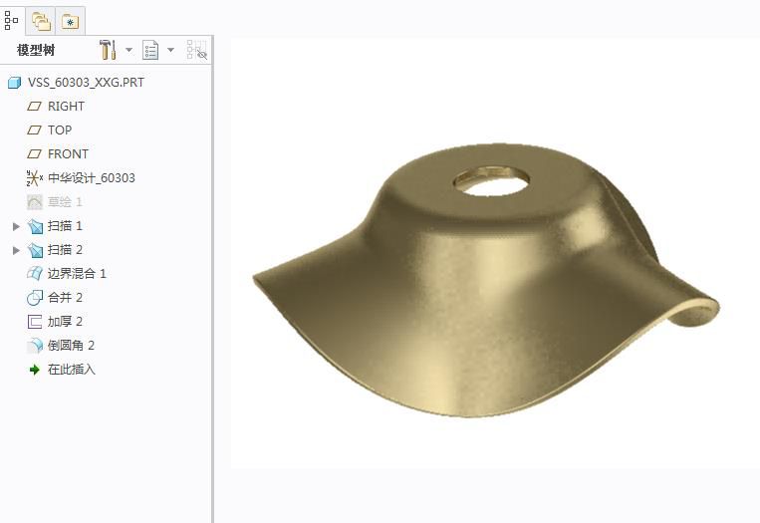Select the 加厚 2 thicken feature icon
This screenshot has height=523, width=760.
click(x=35, y=321)
